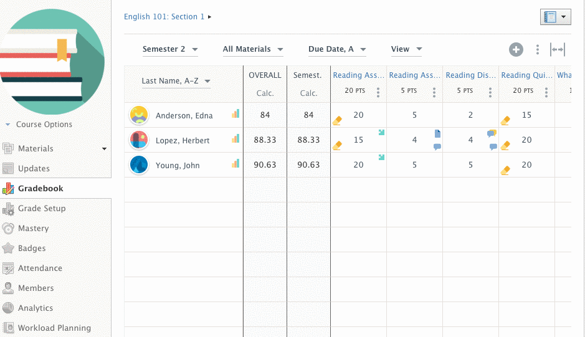Viewport: 585px width, 337px height.
Task: Open Grade Setup in the sidebar
Action: [41, 209]
